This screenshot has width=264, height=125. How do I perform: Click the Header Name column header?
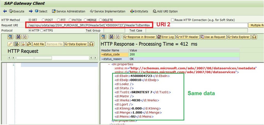115,50
